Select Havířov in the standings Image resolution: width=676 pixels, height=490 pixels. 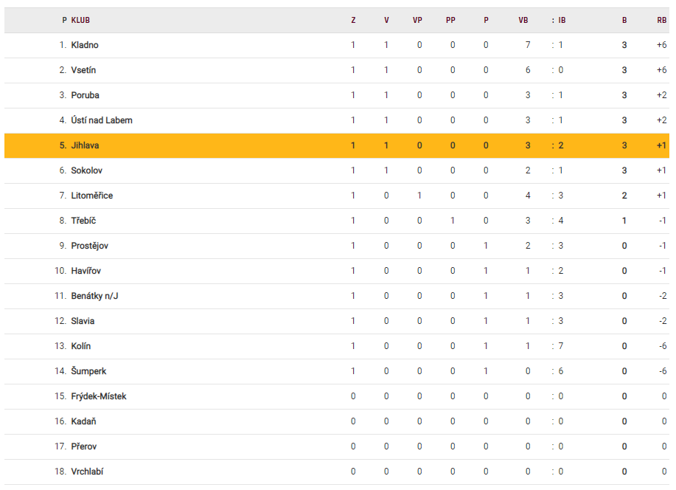click(86, 271)
